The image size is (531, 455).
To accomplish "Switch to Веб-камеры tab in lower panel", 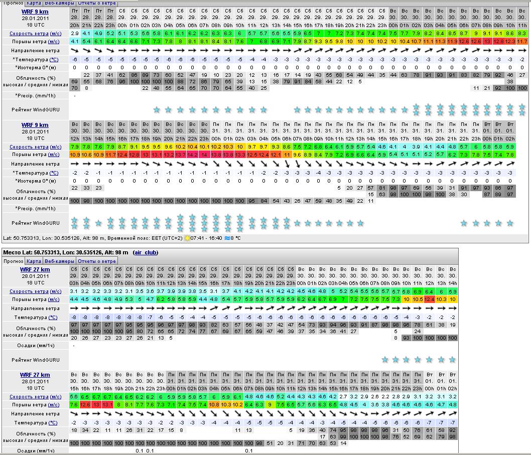I will [59, 261].
